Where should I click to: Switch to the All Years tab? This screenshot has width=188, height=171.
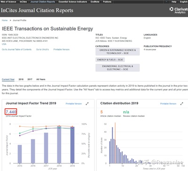click(41, 79)
